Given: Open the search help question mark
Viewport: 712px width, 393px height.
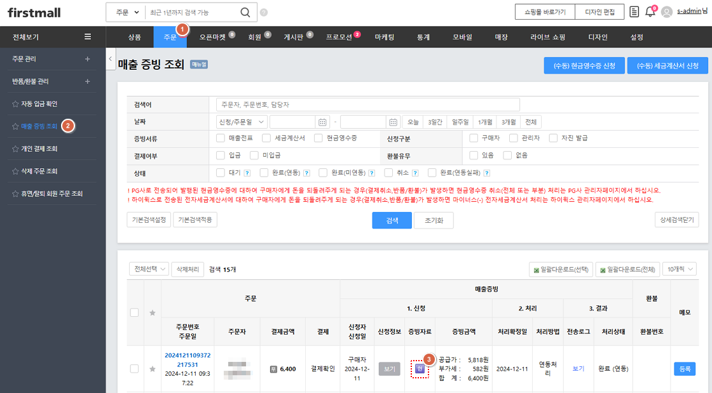Looking at the screenshot, I should pyautogui.click(x=264, y=12).
